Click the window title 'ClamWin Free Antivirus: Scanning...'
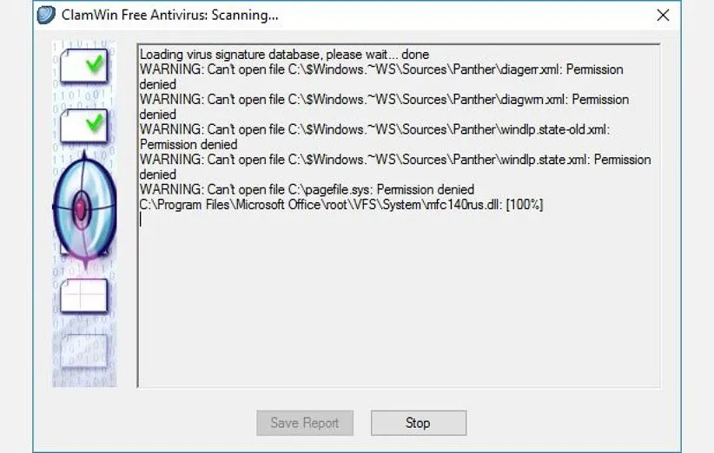This screenshot has width=714, height=453. coord(171,16)
